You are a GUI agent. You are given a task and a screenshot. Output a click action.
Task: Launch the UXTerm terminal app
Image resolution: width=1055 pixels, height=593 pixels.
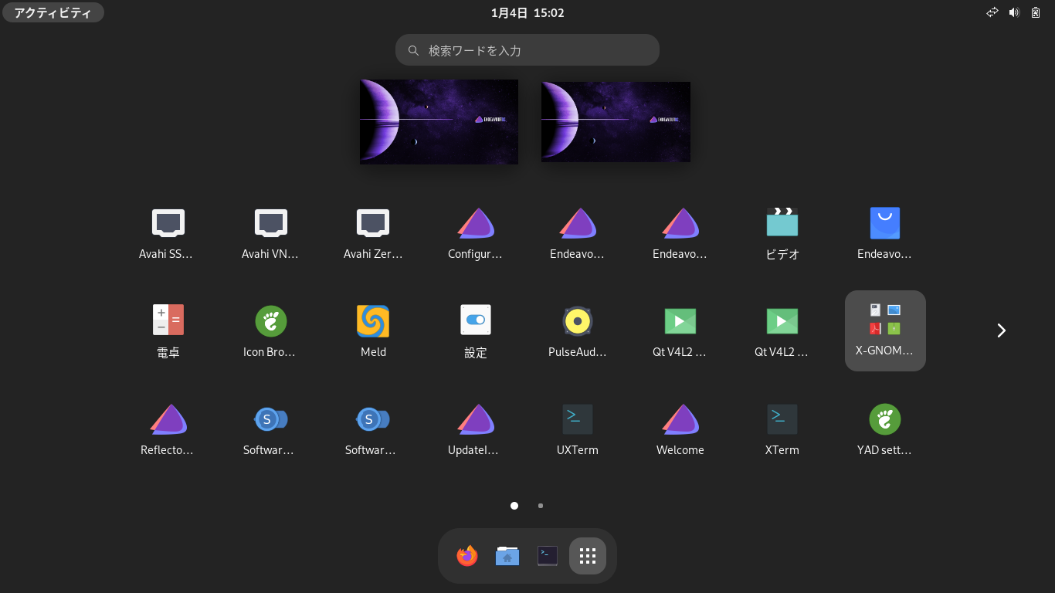[578, 429]
